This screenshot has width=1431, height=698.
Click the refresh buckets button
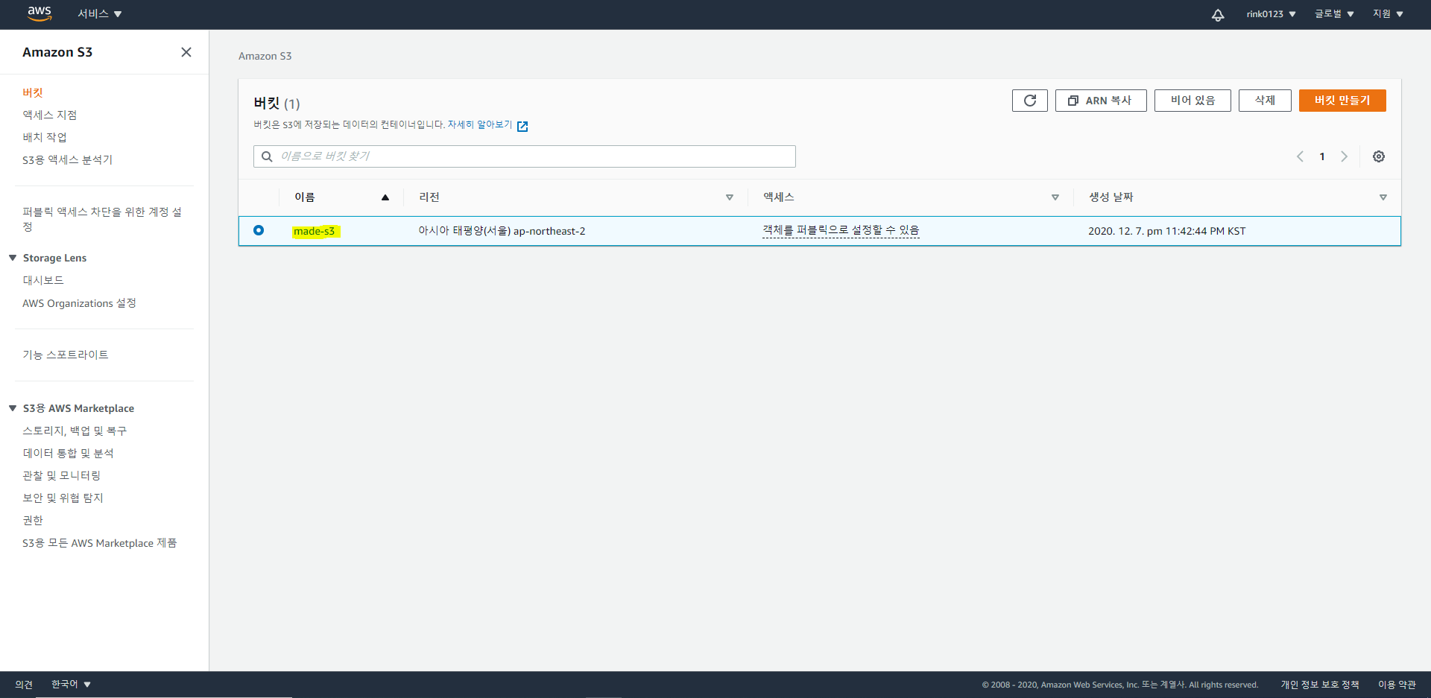pos(1030,101)
